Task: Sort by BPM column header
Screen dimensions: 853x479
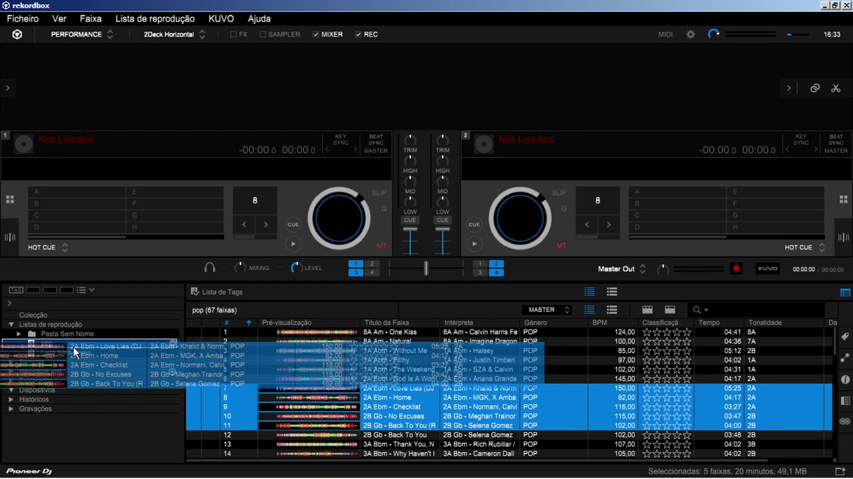Action: coord(614,323)
